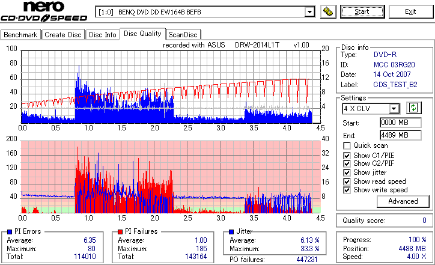Toggle the Show C1/PIE checkbox
Viewport: 435px width, 265px height.
click(347, 156)
